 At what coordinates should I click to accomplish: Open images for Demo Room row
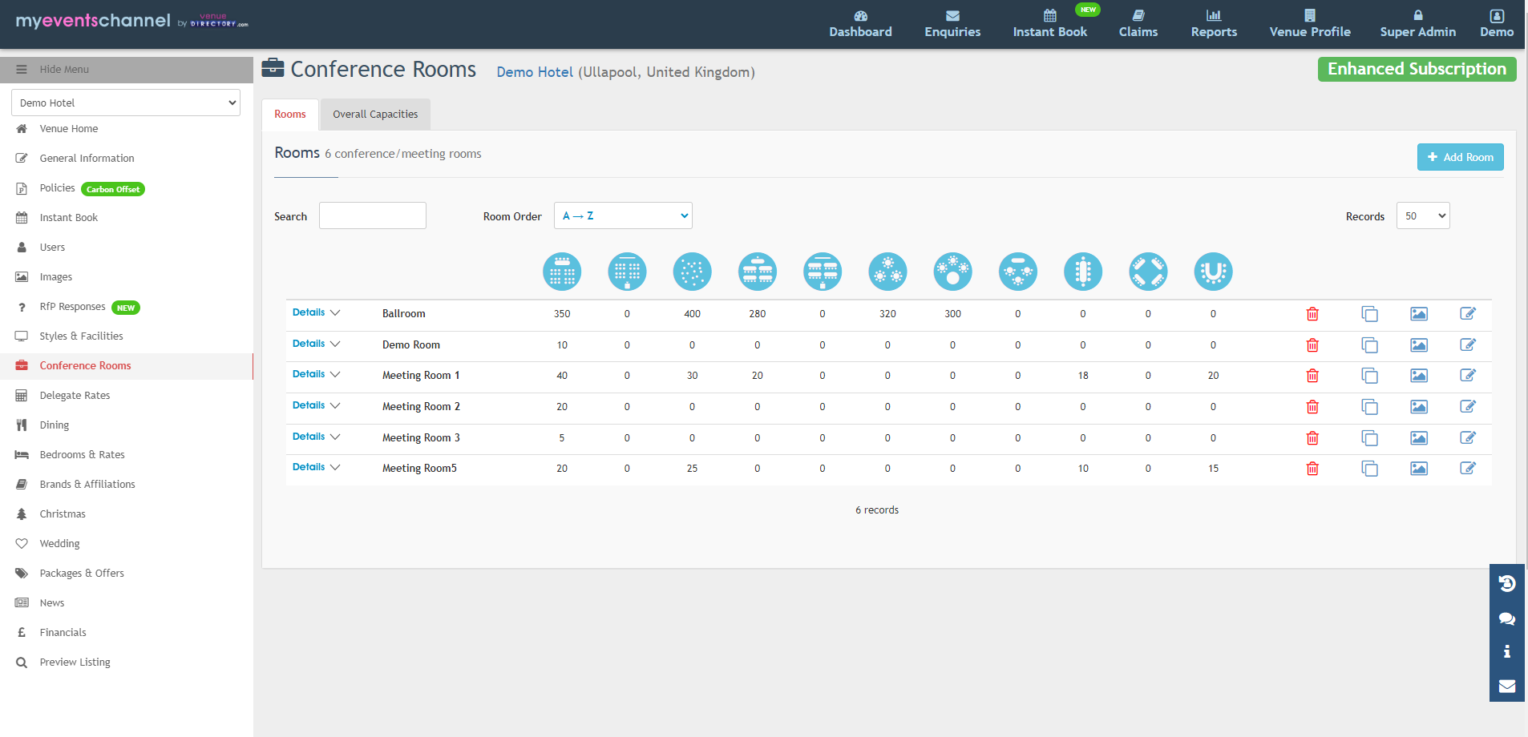[x=1419, y=345]
